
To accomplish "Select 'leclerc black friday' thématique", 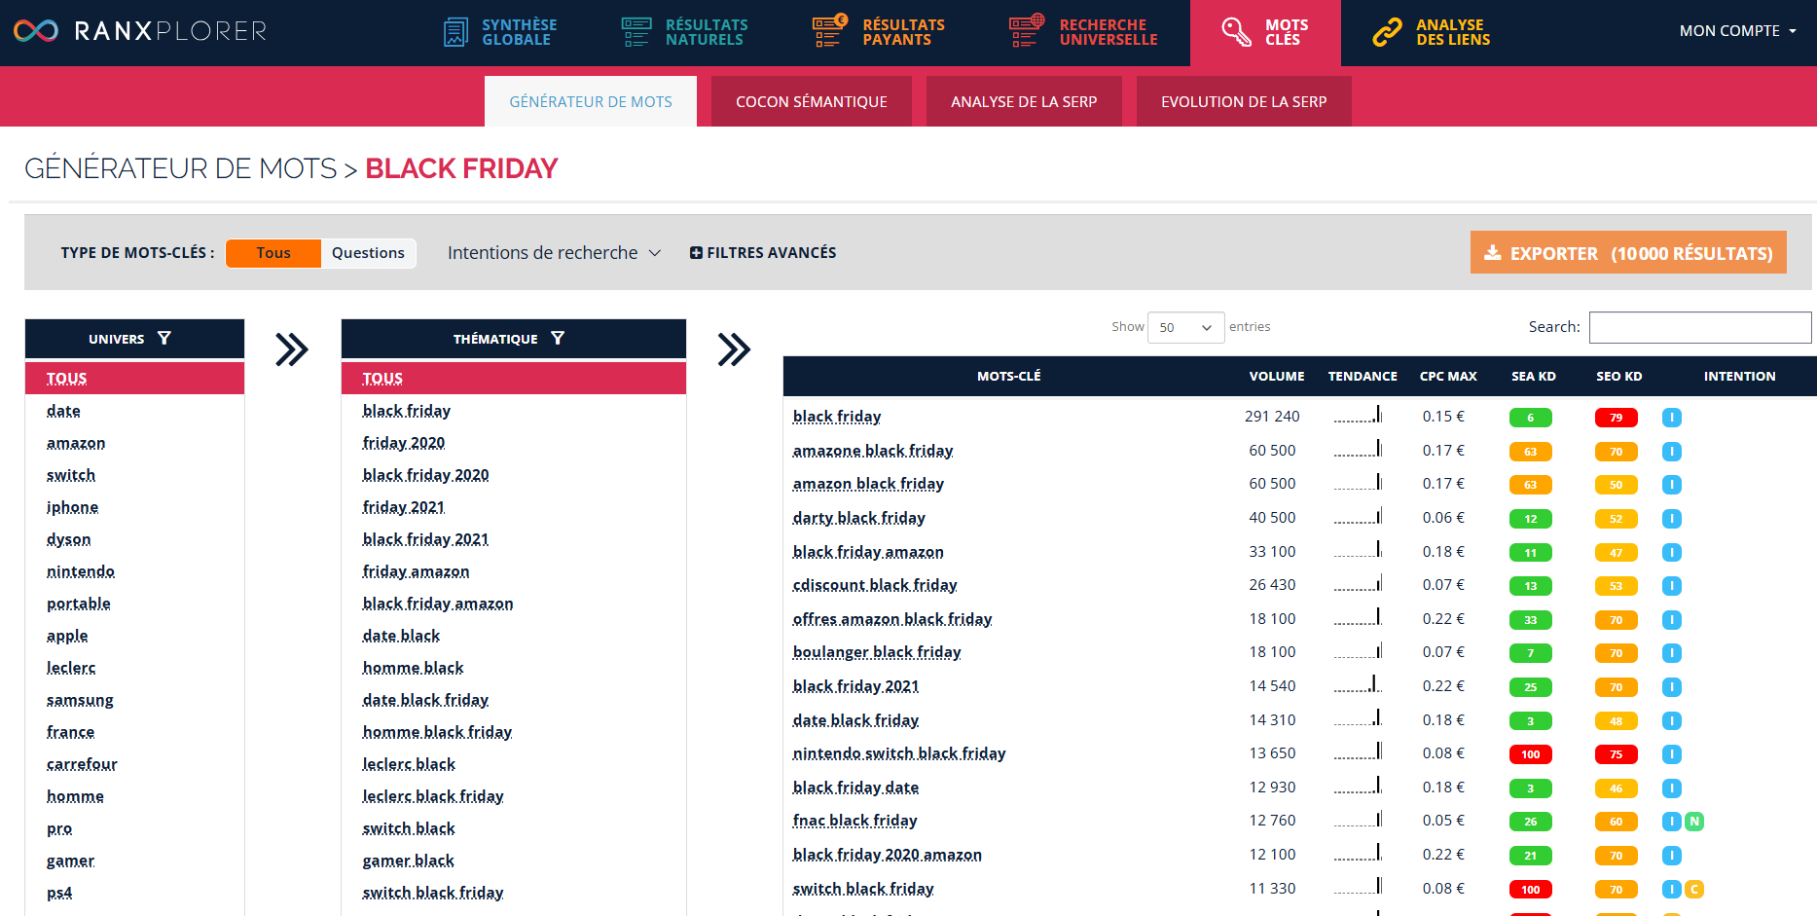I will (433, 796).
